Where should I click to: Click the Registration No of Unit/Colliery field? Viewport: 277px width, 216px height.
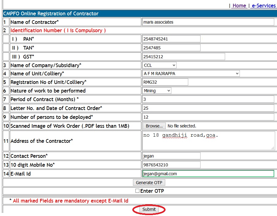click(165, 82)
